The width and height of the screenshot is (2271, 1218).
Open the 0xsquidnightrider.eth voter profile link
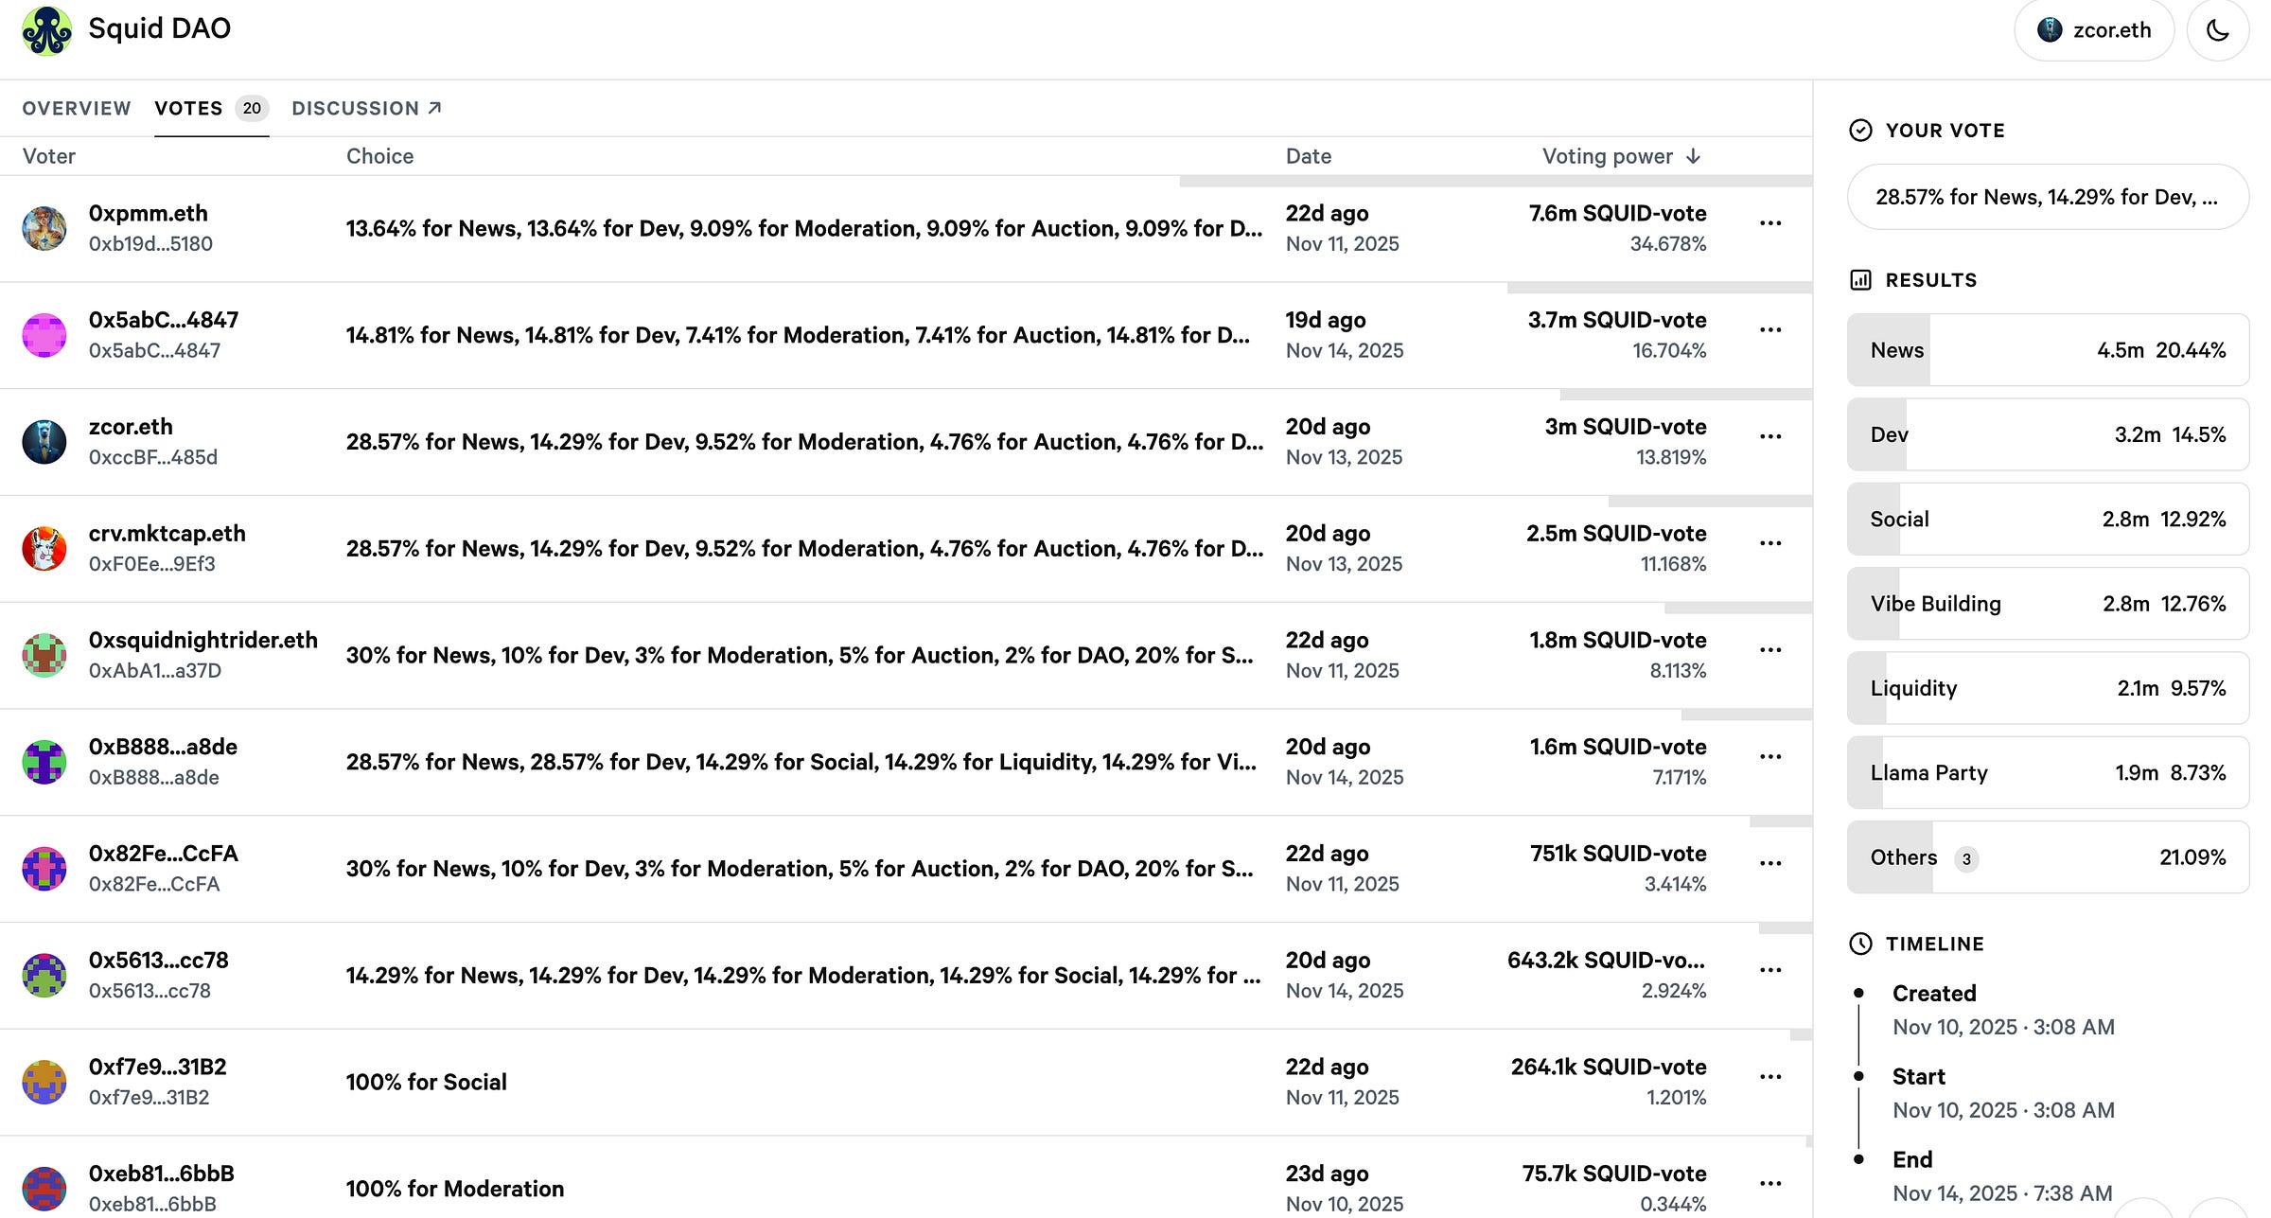202,640
